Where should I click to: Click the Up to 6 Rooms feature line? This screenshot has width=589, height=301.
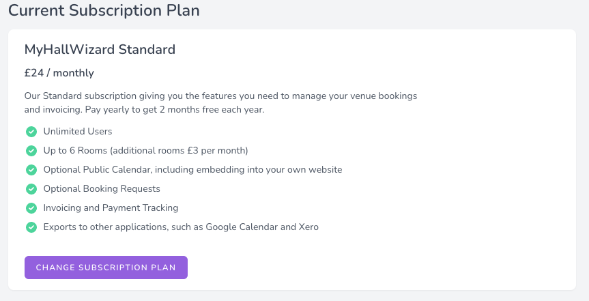(146, 151)
